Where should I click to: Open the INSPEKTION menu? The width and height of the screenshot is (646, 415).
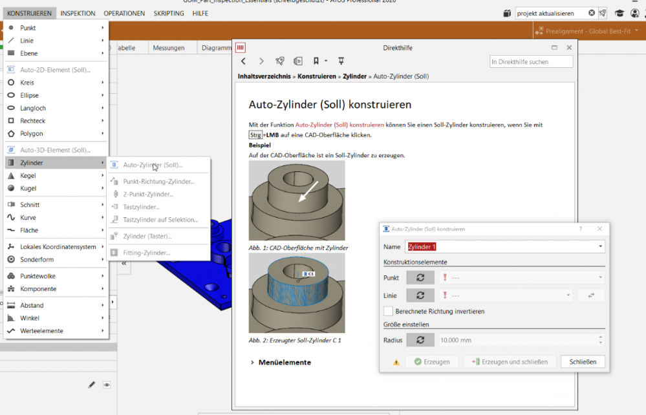pyautogui.click(x=78, y=13)
